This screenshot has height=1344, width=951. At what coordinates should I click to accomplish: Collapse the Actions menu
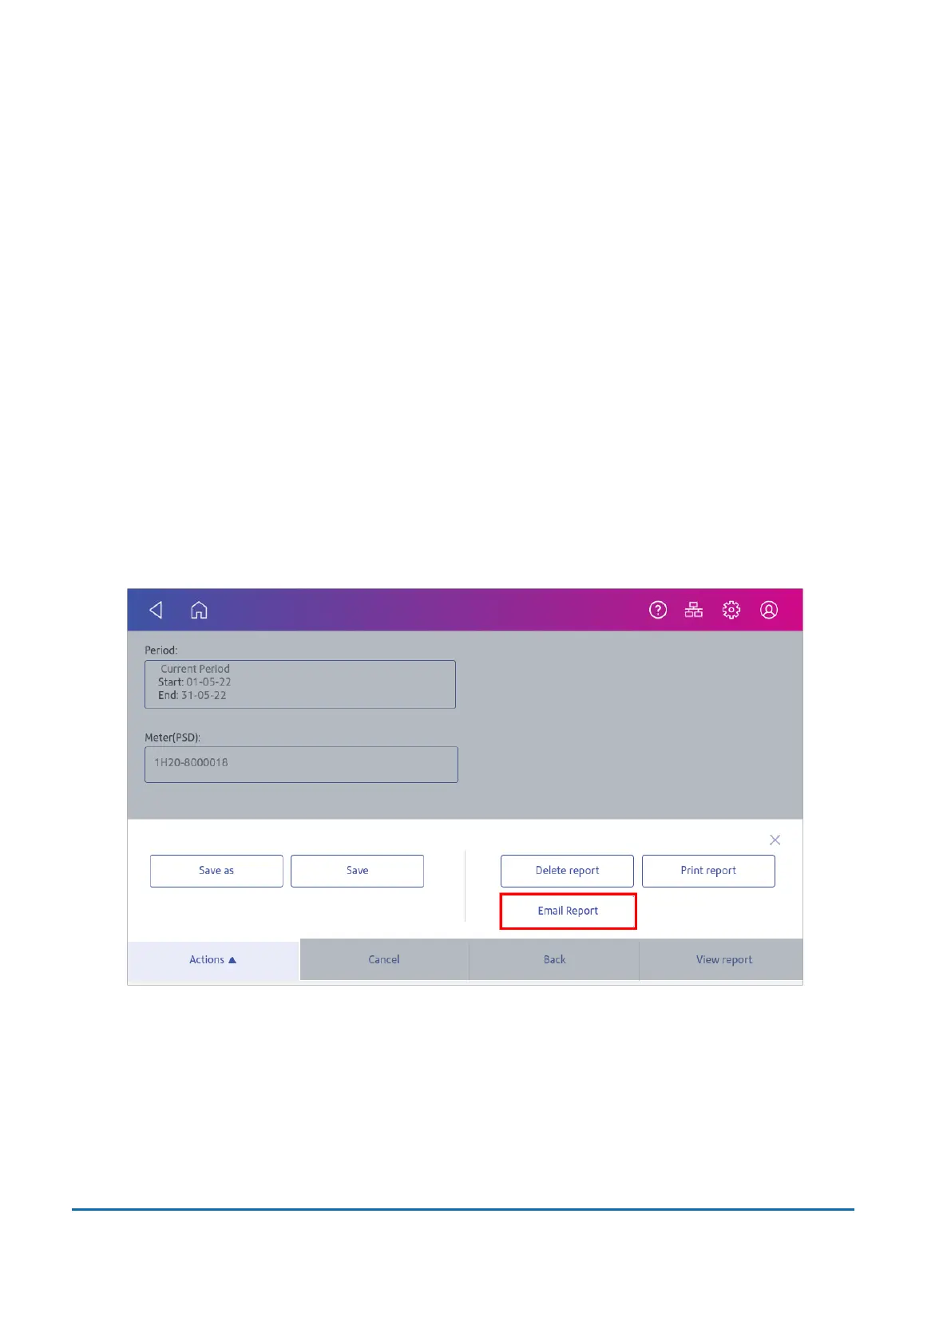[213, 959]
